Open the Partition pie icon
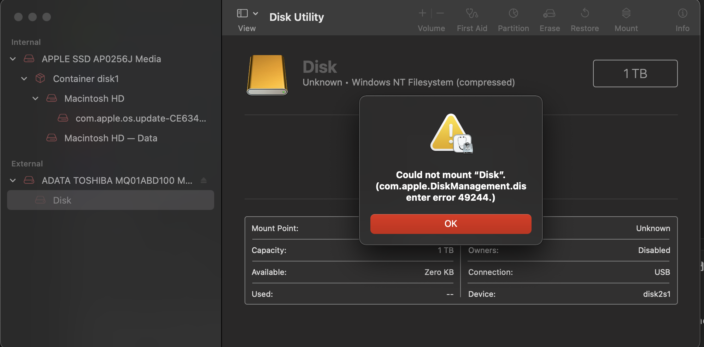This screenshot has width=704, height=347. click(x=513, y=13)
